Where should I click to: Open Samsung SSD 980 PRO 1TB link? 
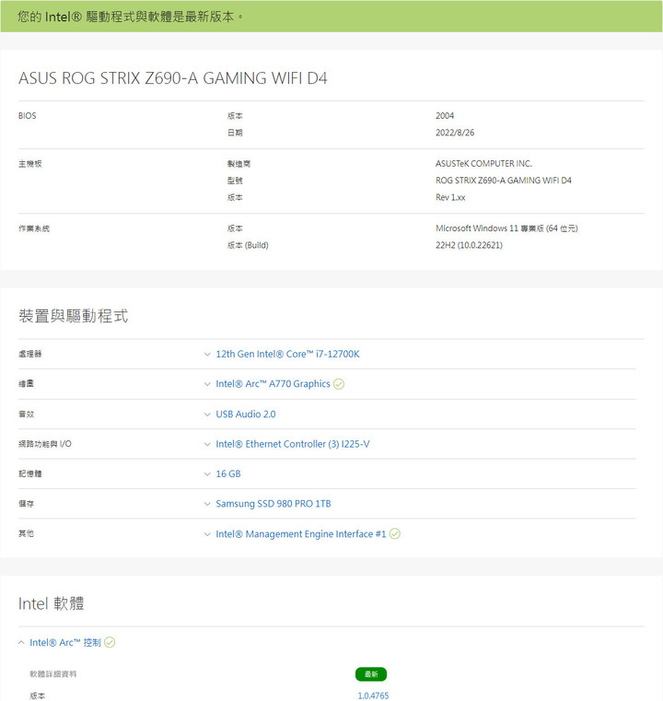273,504
